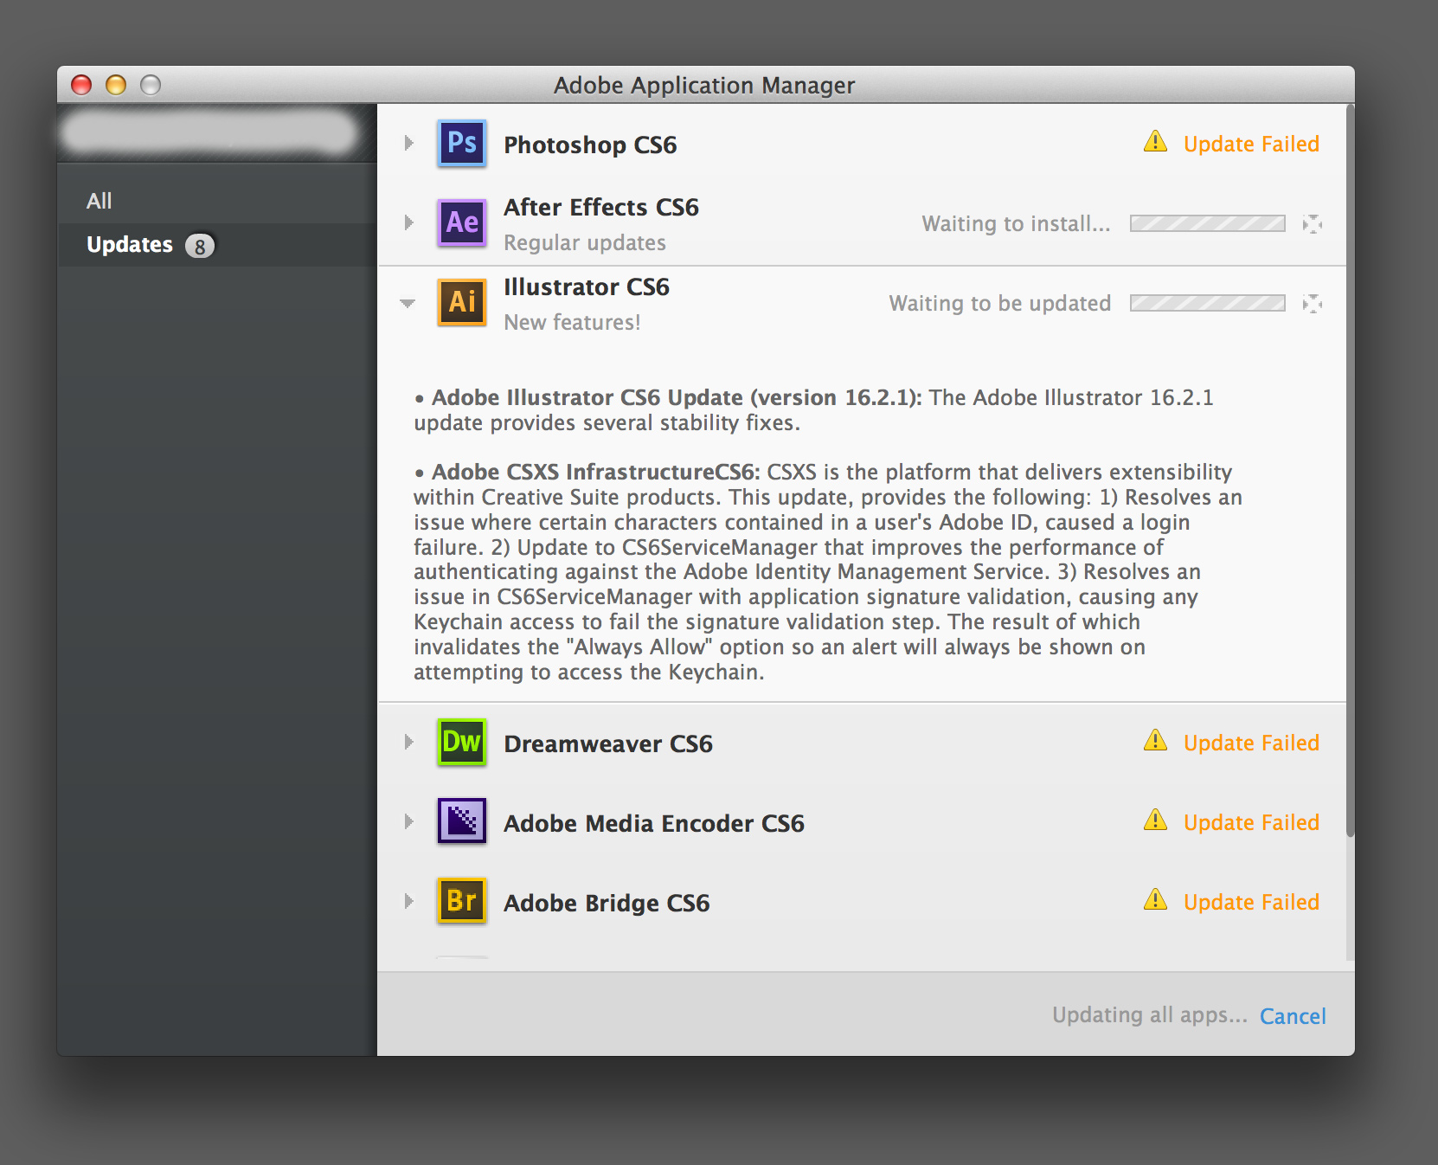Select the Updates sidebar category
This screenshot has width=1438, height=1165.
tap(217, 245)
